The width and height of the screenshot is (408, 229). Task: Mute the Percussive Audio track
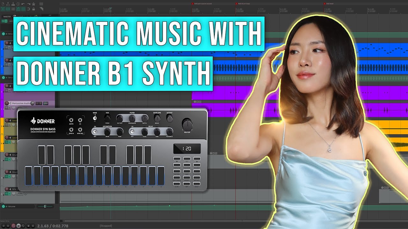tap(37, 103)
